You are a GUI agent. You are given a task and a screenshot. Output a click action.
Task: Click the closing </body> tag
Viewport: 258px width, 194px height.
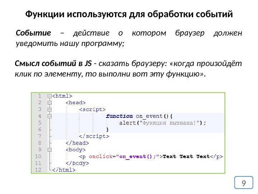pos(77,163)
